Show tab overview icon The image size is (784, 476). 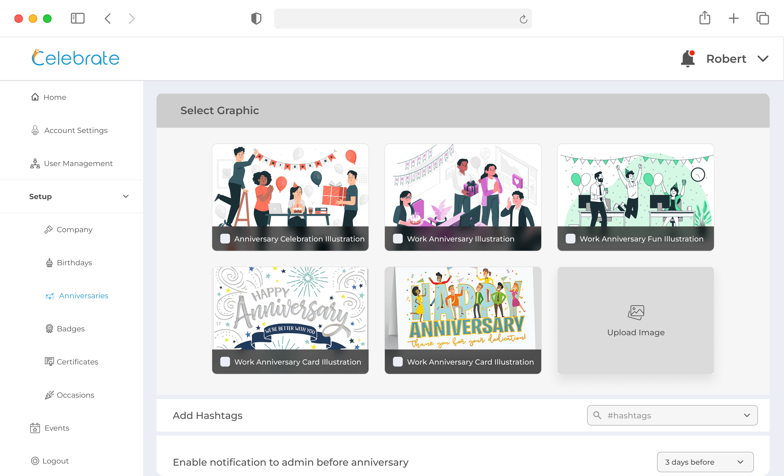point(763,18)
